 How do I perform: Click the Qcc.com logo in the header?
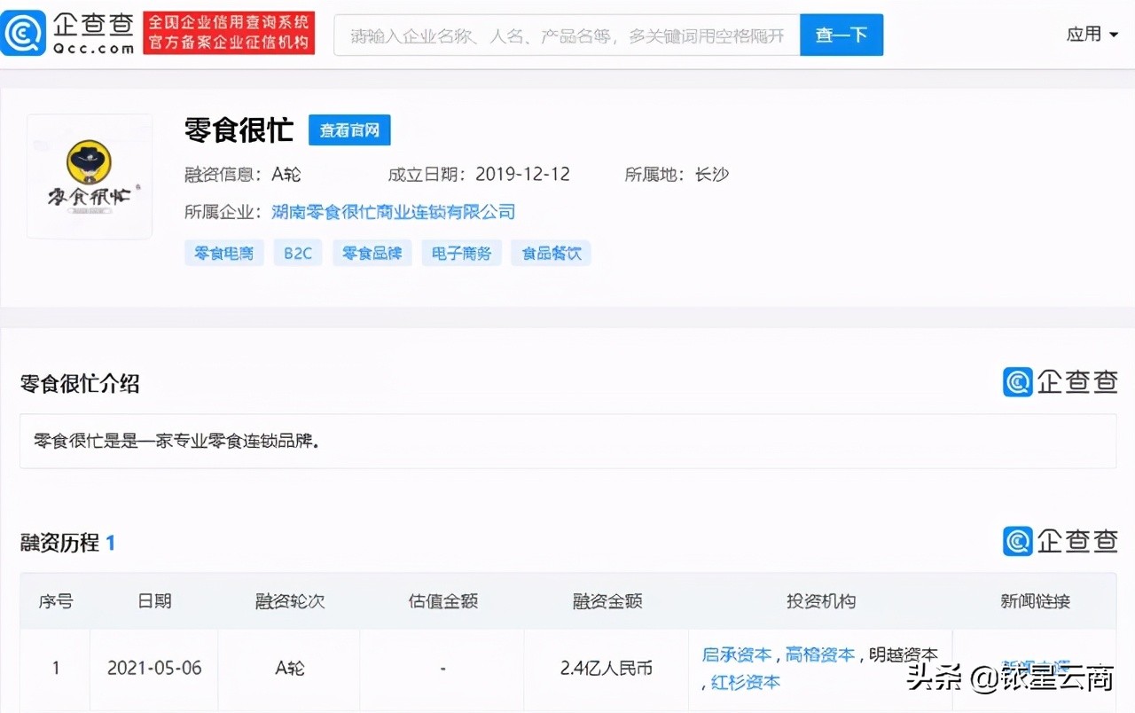click(67, 34)
